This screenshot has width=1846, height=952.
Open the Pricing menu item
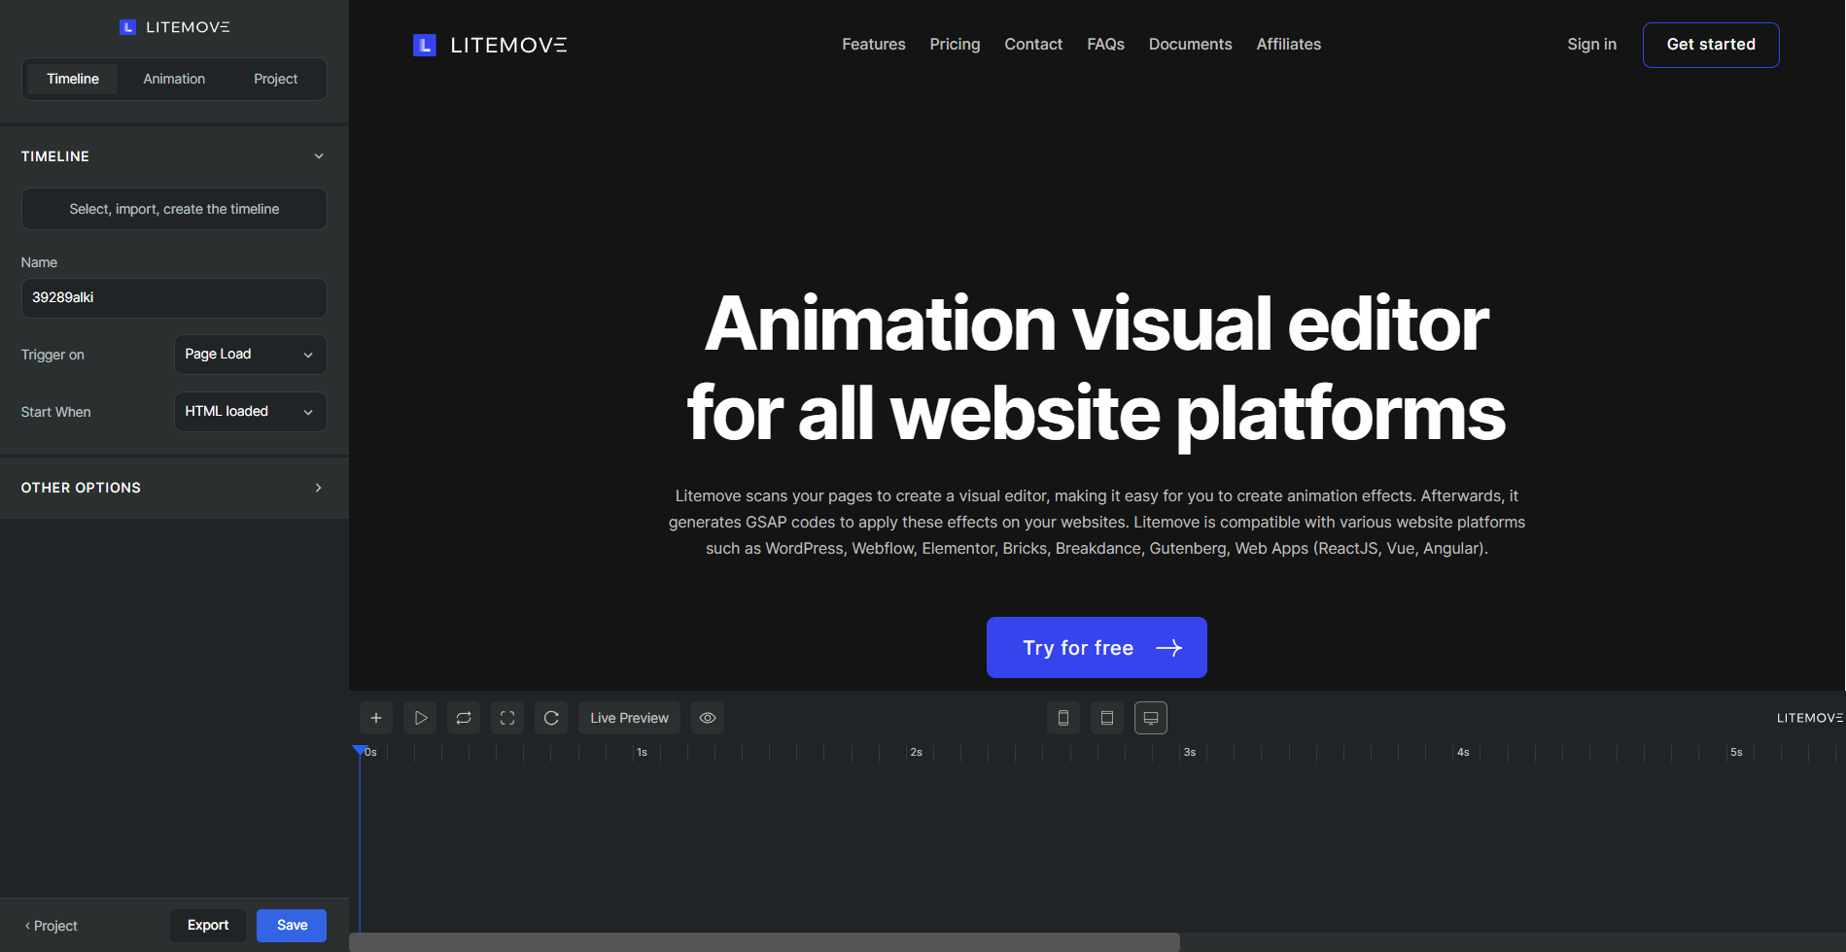click(954, 44)
